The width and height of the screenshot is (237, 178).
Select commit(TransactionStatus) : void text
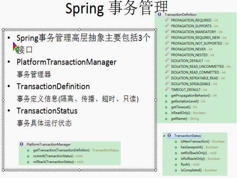tap(58, 156)
